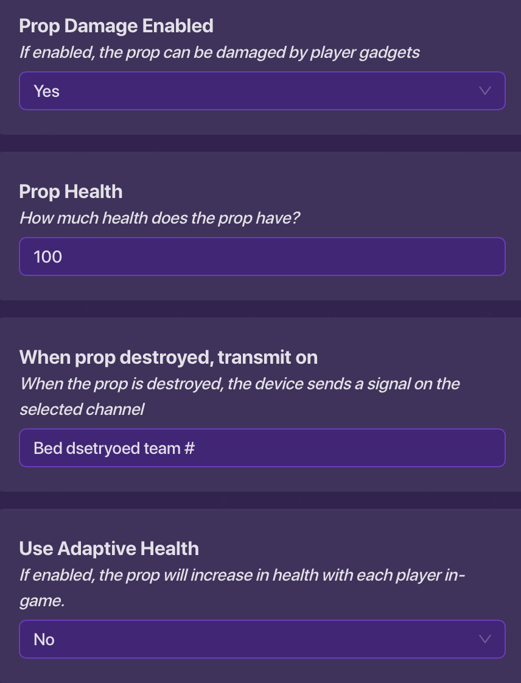This screenshot has width=521, height=683.
Task: Select the 'Yes' value text in dropdown
Action: point(47,91)
